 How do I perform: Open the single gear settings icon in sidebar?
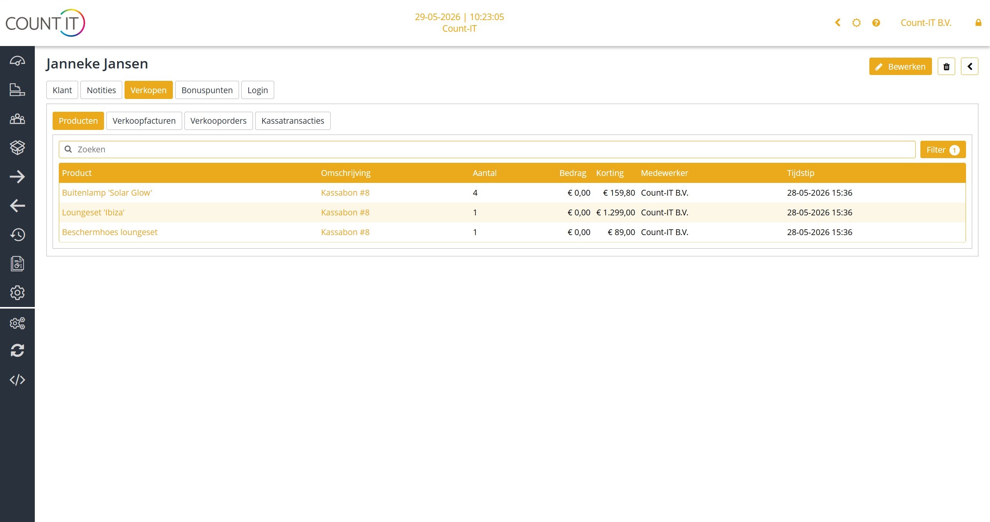(17, 293)
